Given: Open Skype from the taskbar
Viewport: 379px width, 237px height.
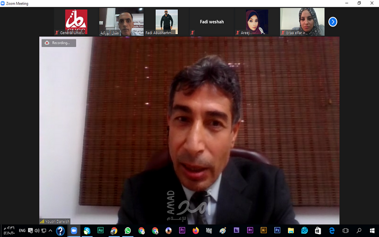Looking at the screenshot, I should point(87,231).
